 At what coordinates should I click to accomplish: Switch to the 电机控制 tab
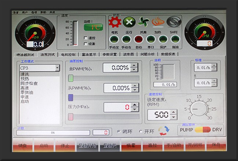pyautogui.click(x=68, y=55)
